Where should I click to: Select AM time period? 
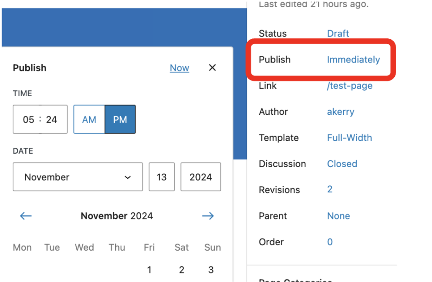pyautogui.click(x=89, y=119)
